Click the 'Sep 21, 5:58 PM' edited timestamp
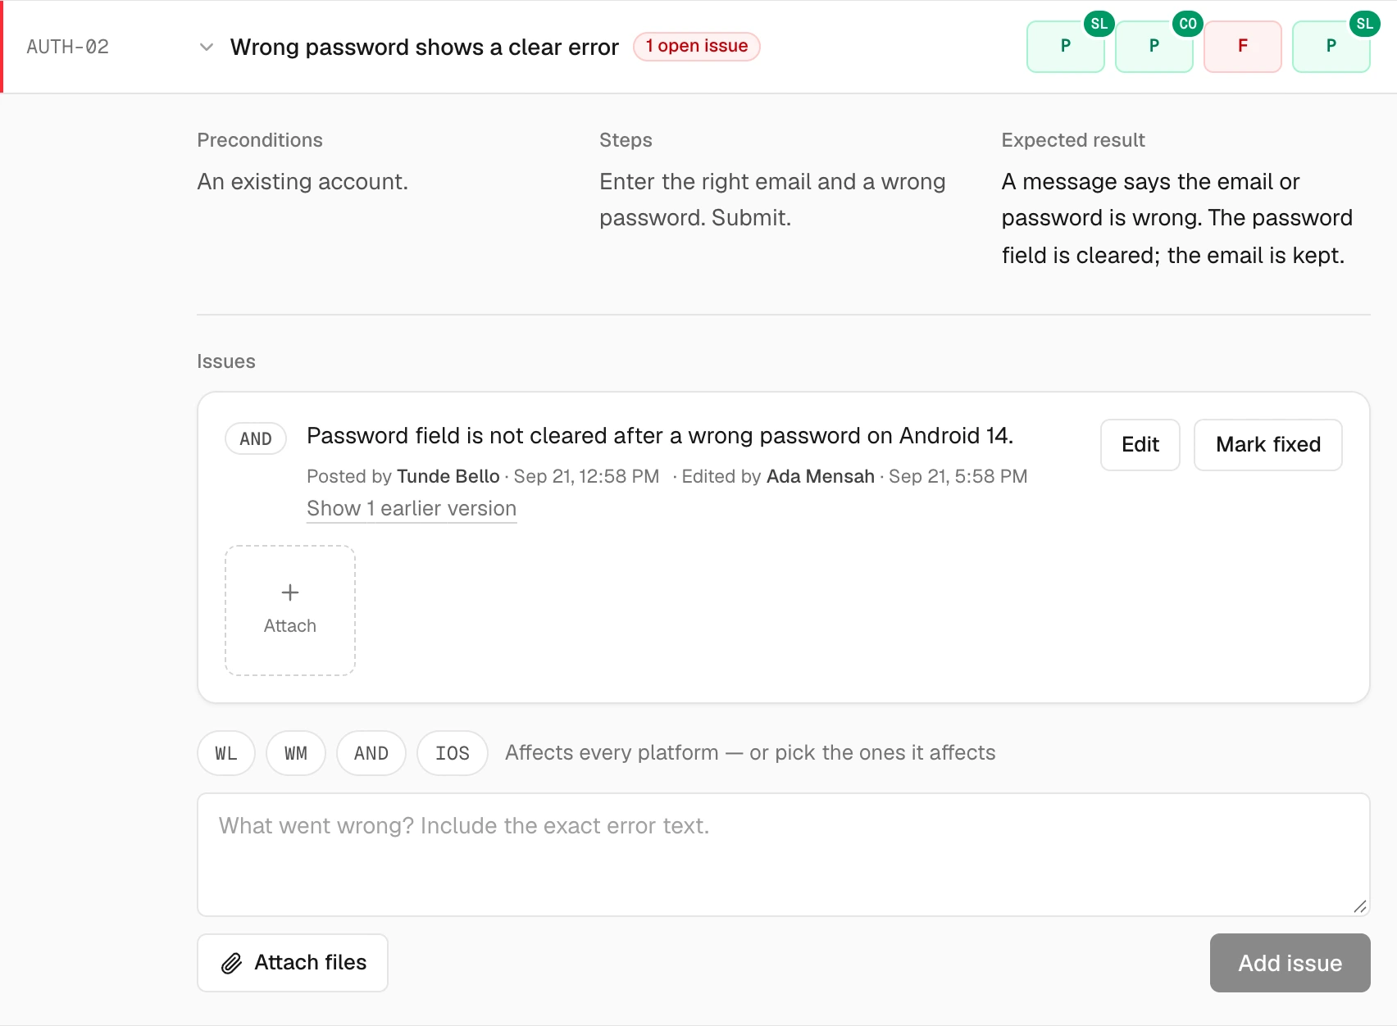Screen dimensions: 1397x1026 tap(958, 476)
